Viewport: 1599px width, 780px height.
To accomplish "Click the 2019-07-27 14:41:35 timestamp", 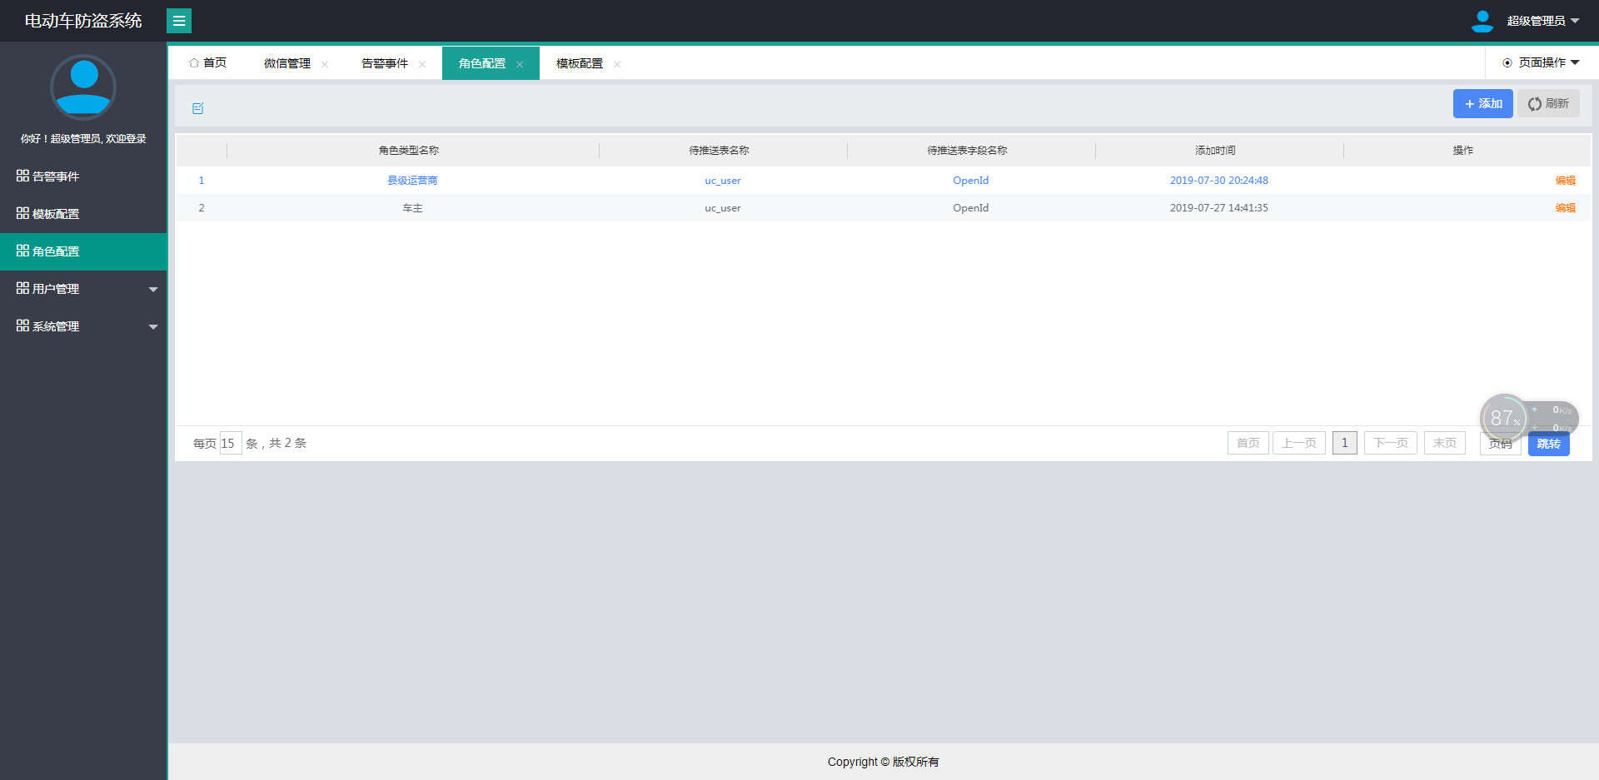I will 1219,208.
